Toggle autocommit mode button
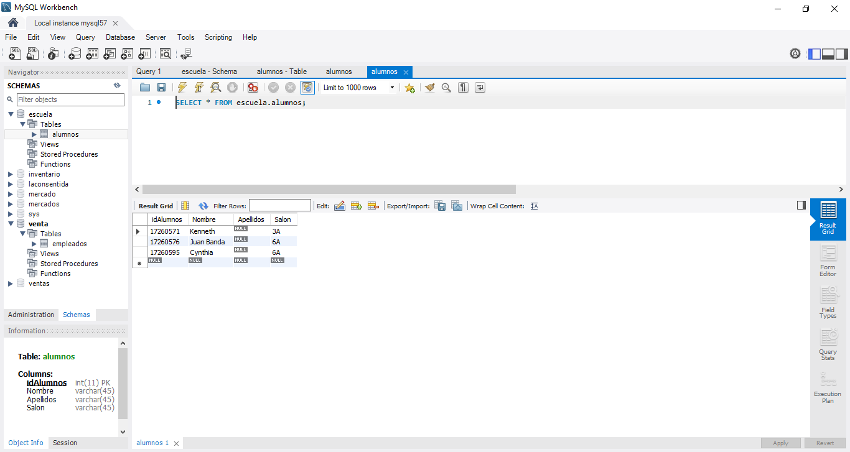Image resolution: width=850 pixels, height=452 pixels. point(307,88)
